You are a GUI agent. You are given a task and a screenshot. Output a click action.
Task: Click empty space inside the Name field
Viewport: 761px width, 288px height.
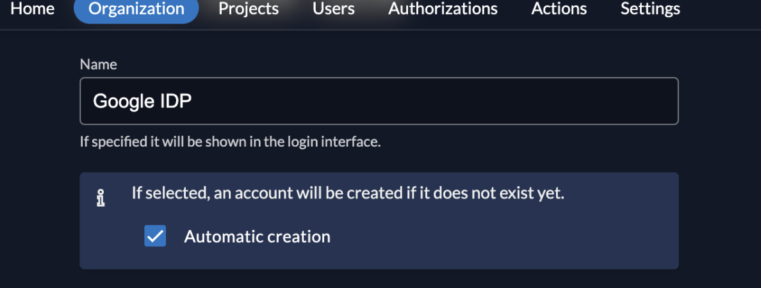[437, 101]
